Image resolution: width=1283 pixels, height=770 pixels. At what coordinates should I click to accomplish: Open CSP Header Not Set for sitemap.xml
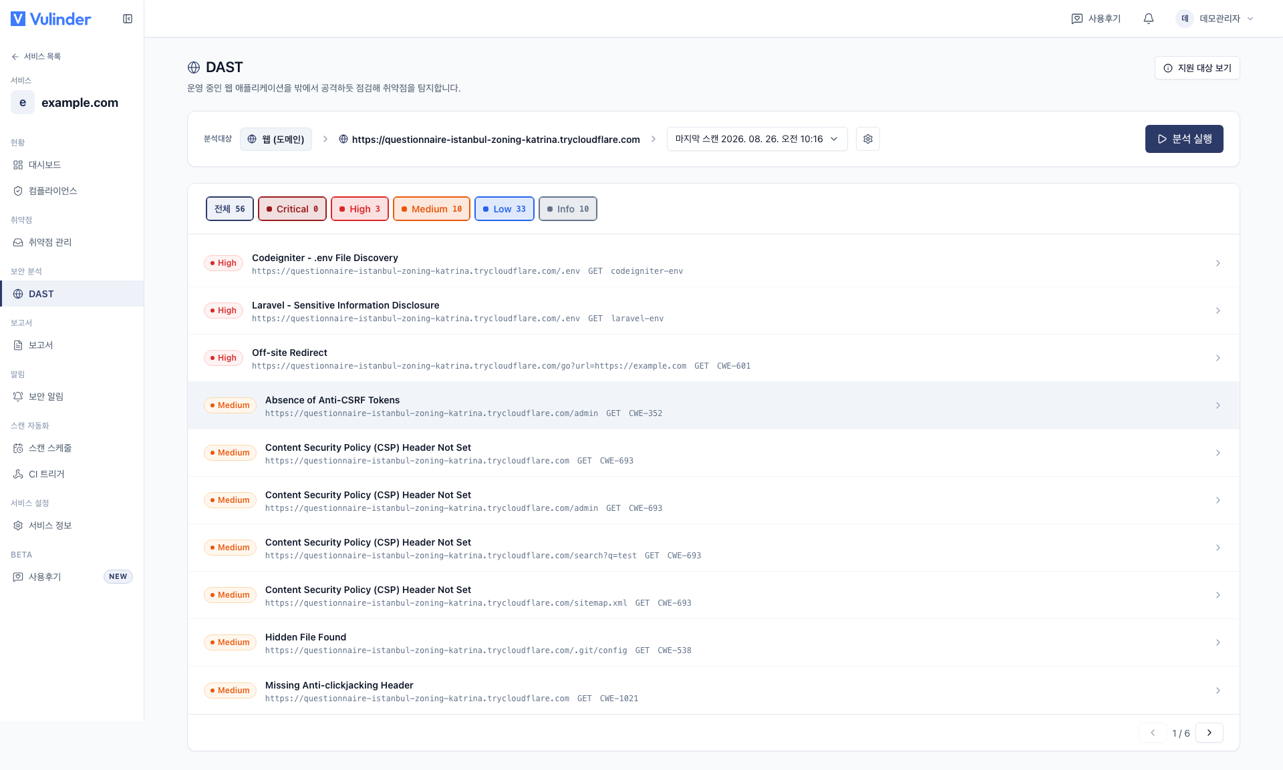[x=713, y=596]
